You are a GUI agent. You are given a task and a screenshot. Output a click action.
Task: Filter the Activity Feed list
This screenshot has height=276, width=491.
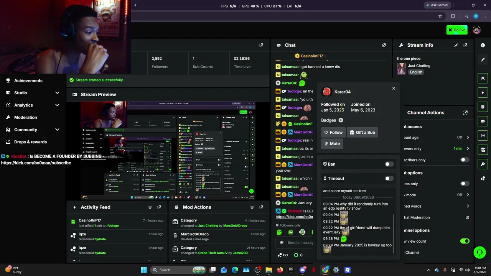150,207
